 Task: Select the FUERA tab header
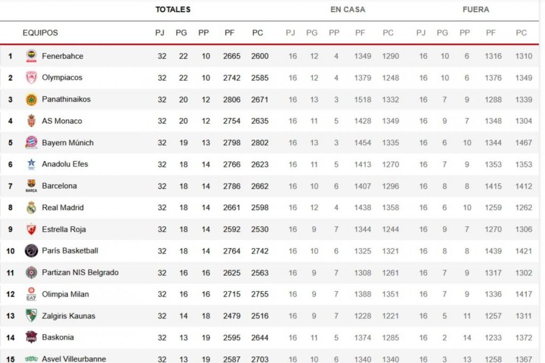(x=476, y=10)
